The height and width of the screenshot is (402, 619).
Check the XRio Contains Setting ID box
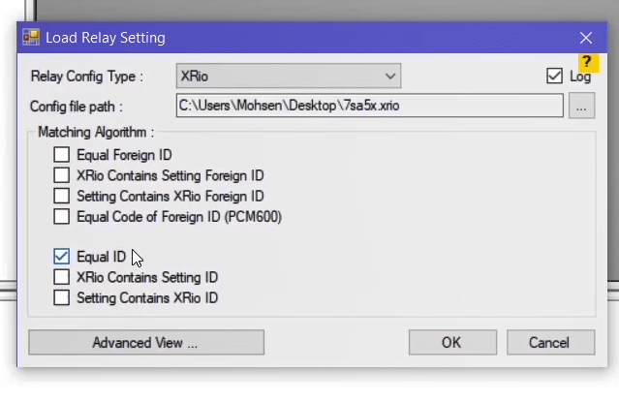tap(62, 277)
